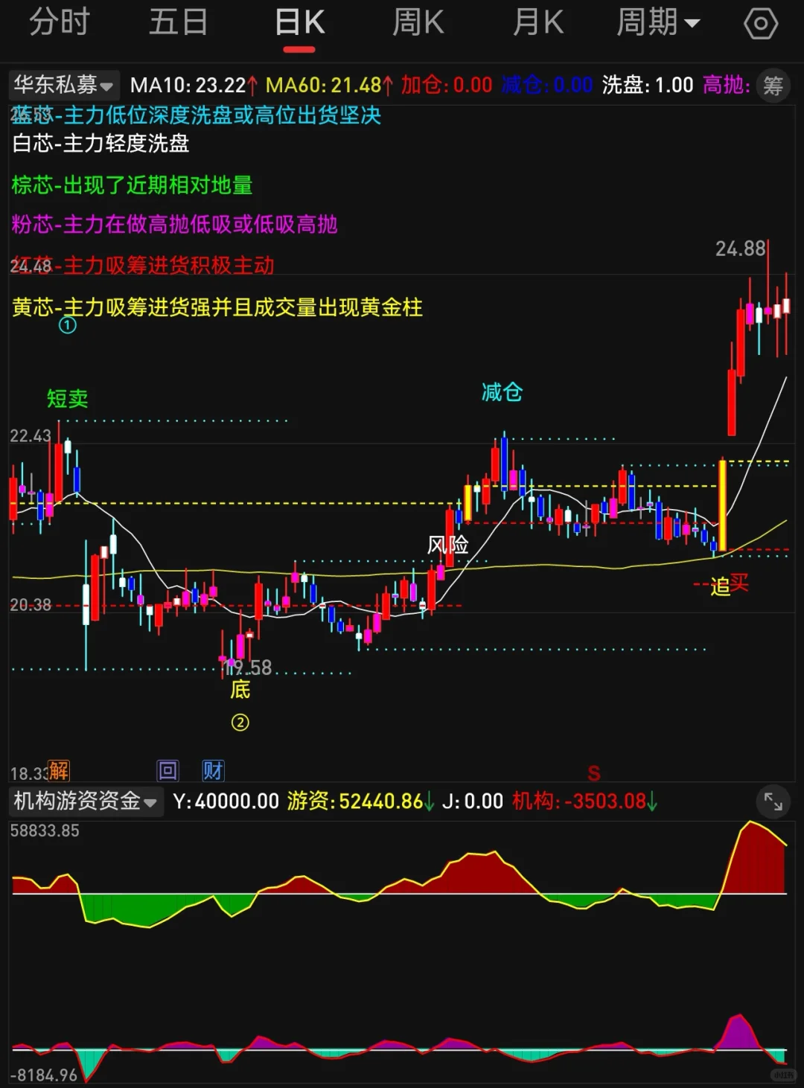
Task: Tap the 减仓 signal label on chart
Action: click(502, 392)
